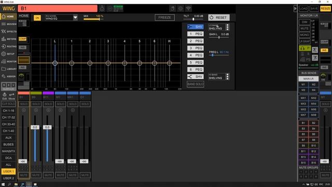The width and height of the screenshot is (332, 187).
Task: Click the TILT slider
Action: click(x=193, y=19)
